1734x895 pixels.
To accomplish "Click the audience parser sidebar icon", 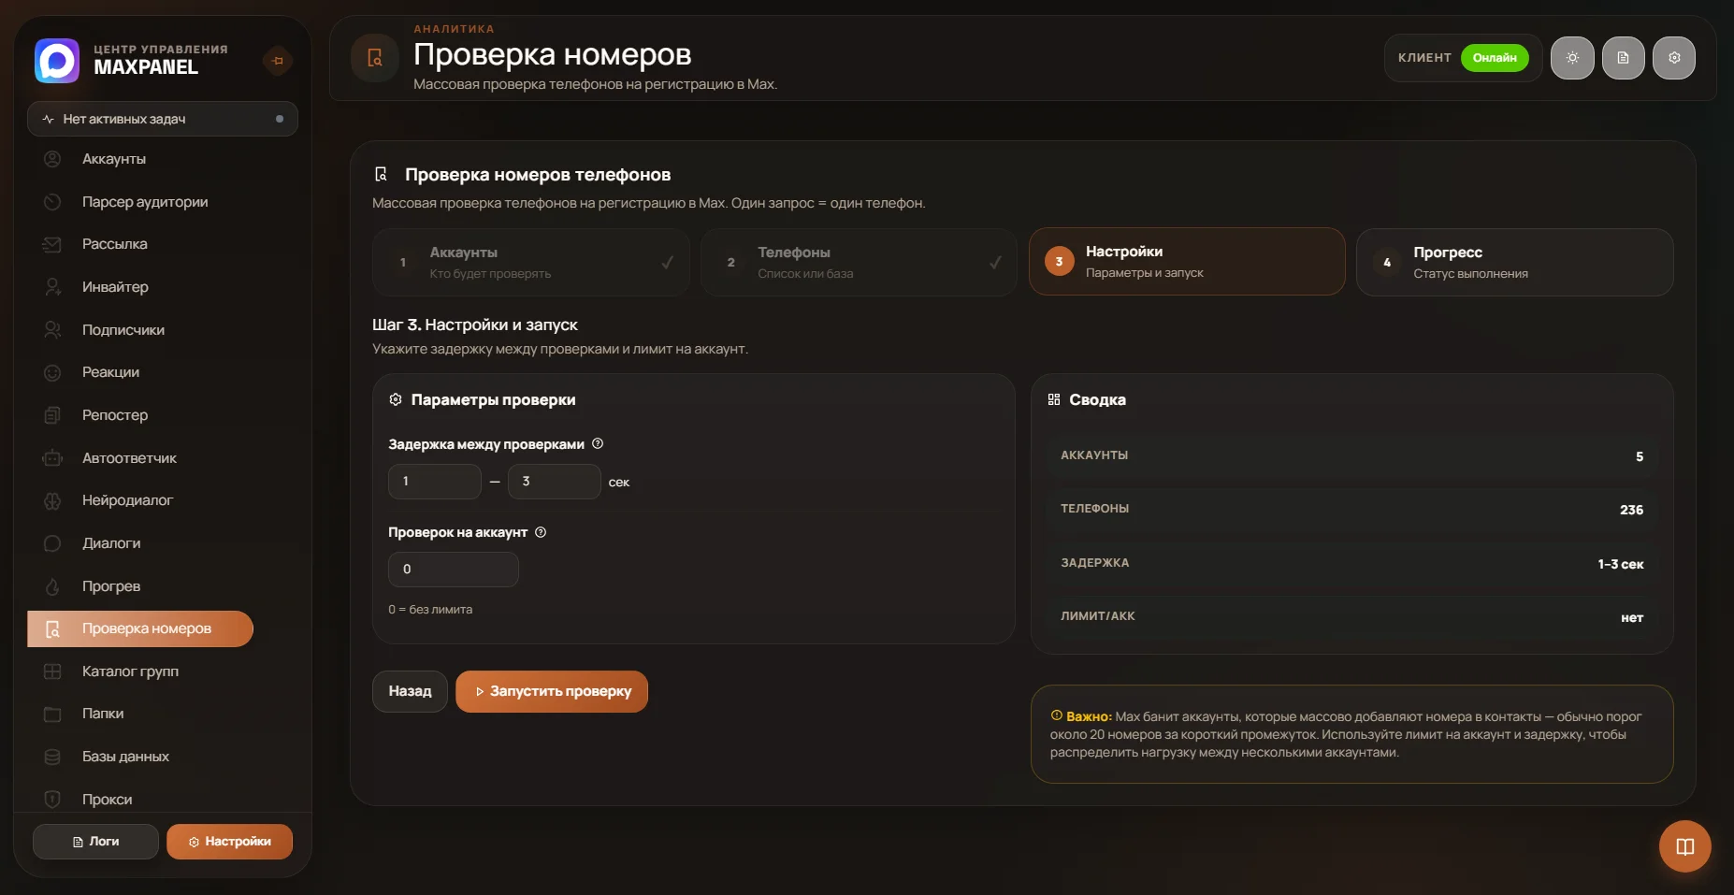I will (x=52, y=202).
